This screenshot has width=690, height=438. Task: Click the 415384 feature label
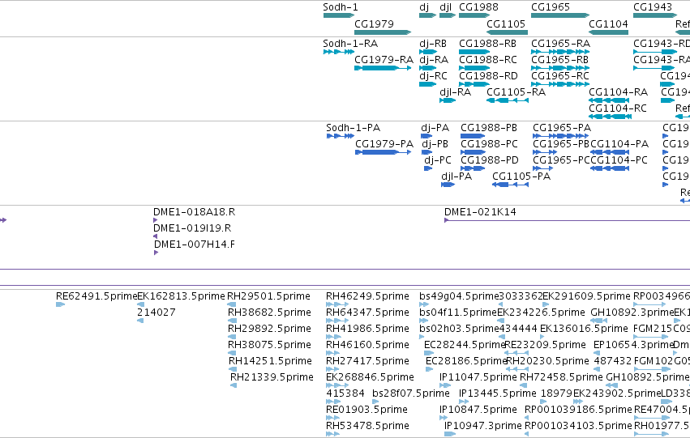345,394
